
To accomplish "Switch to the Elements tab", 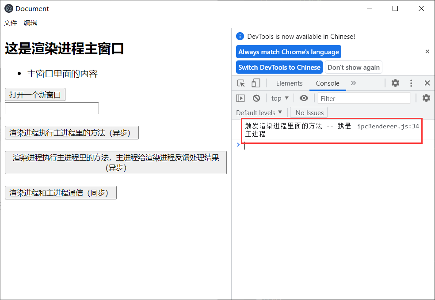I will (289, 83).
